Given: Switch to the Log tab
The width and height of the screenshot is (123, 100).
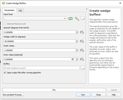Looking at the screenshot, I should point(20,10).
